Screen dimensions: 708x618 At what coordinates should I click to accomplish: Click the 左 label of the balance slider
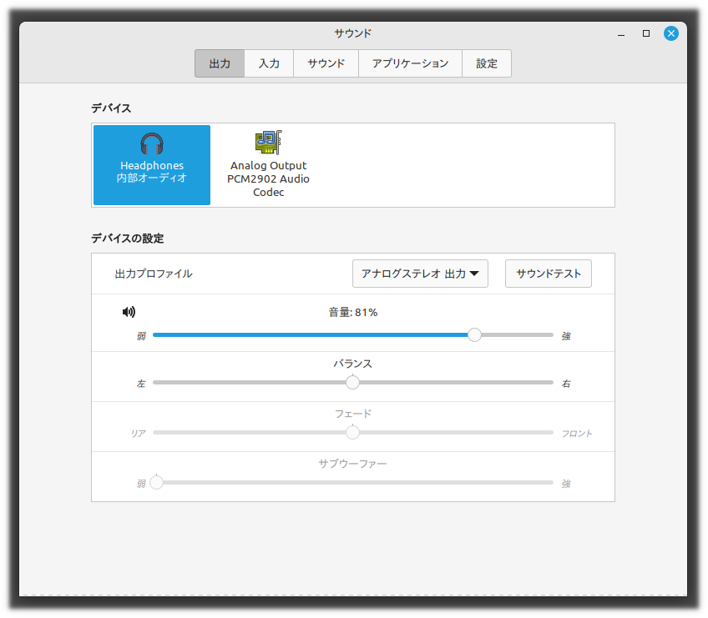(141, 384)
